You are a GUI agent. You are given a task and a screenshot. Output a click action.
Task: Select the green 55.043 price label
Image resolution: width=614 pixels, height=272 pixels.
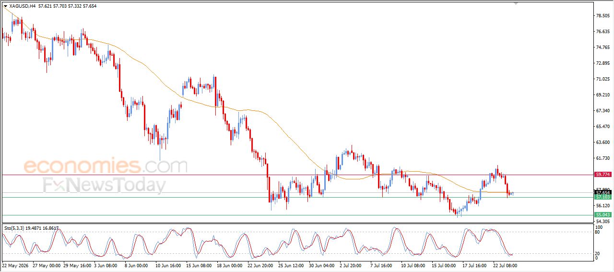pos(602,215)
